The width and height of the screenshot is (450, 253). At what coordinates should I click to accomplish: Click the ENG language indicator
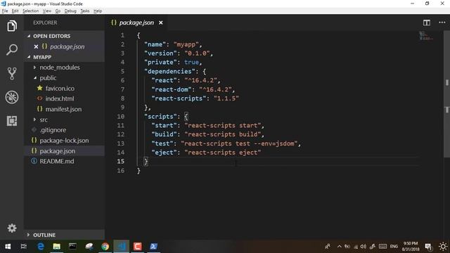click(394, 247)
